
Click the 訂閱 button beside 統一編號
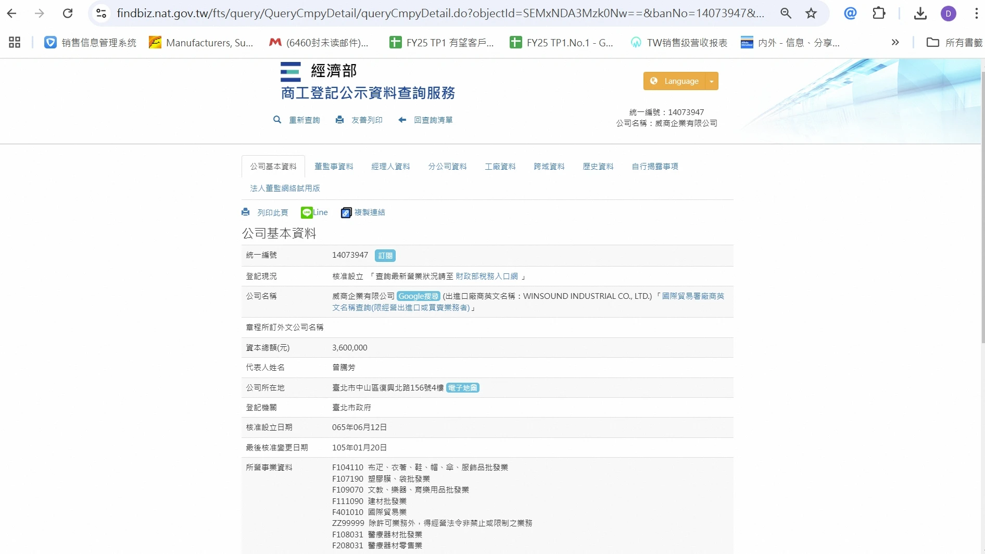385,256
